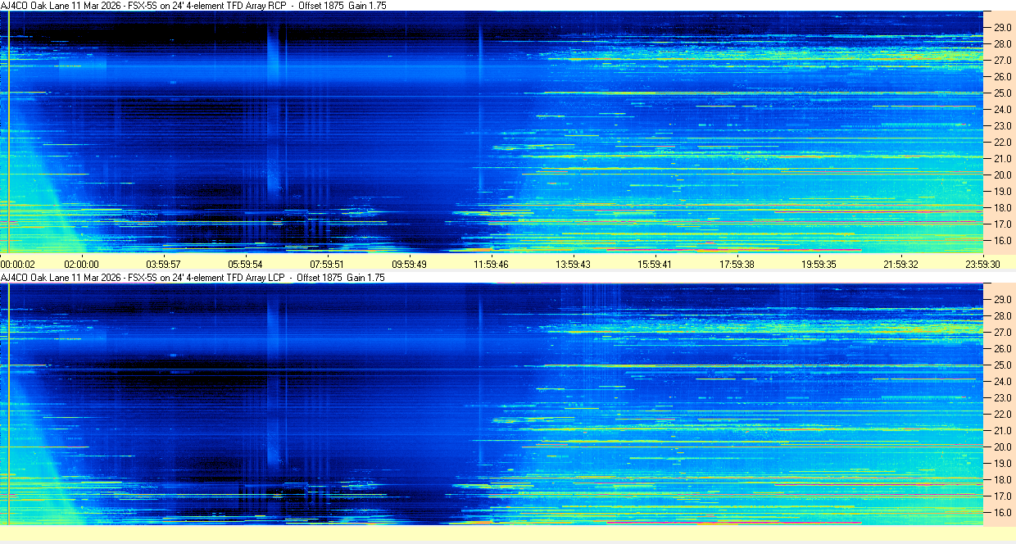Choose the 21:59:32 time label
The image size is (1016, 544).
point(900,264)
